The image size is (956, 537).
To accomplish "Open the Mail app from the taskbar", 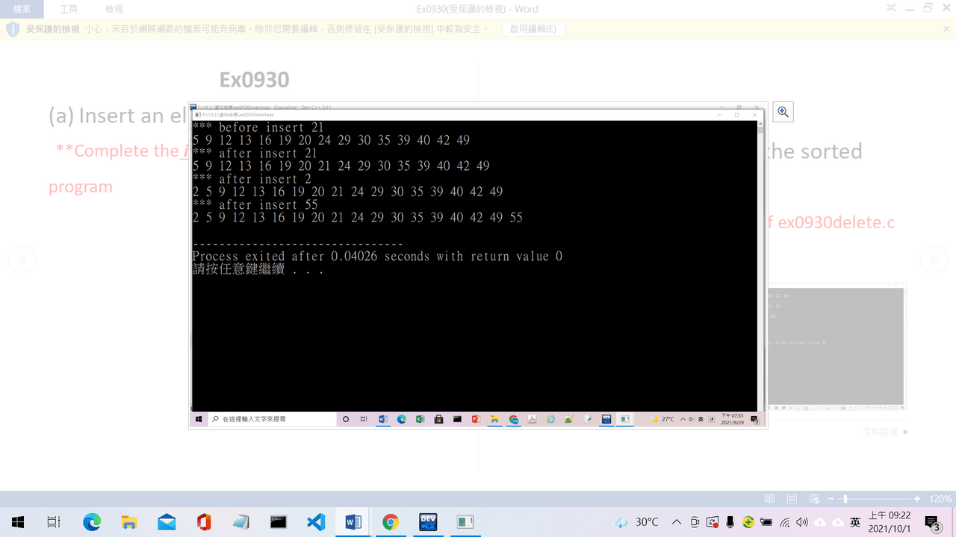I will coord(167,522).
